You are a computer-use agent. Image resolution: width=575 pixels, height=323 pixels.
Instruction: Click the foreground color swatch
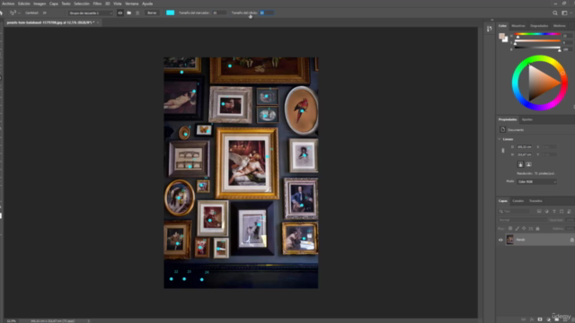(x=501, y=36)
